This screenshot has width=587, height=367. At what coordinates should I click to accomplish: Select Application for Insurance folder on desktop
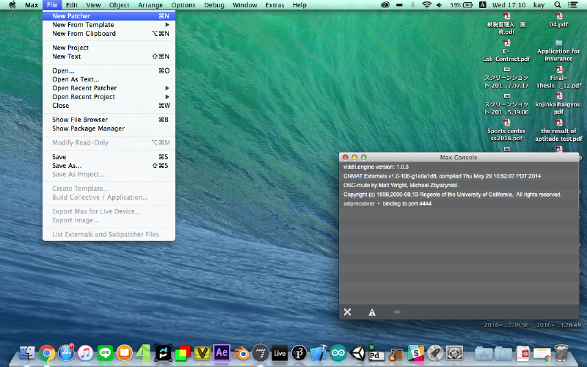pyautogui.click(x=558, y=50)
